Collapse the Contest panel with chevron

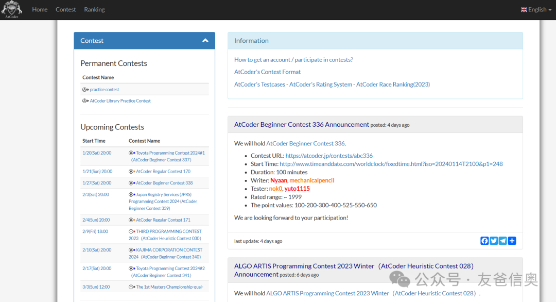pos(205,41)
